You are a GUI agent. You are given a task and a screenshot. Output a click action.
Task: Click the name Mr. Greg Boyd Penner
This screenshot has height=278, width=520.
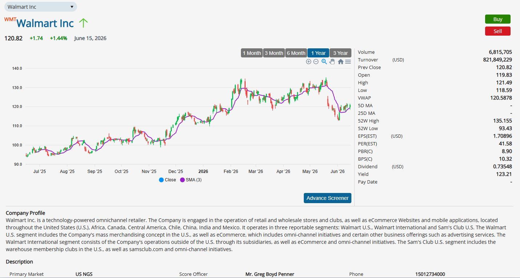tap(270, 274)
